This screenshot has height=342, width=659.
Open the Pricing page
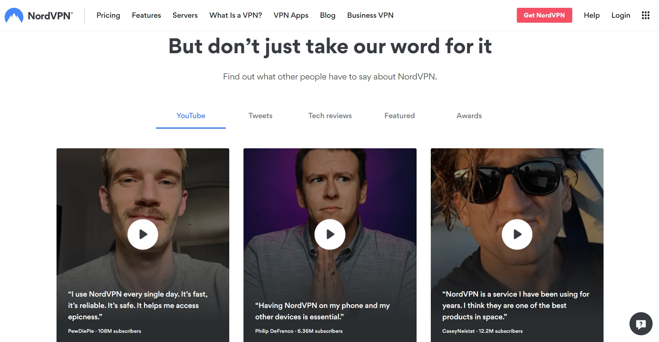click(x=108, y=15)
